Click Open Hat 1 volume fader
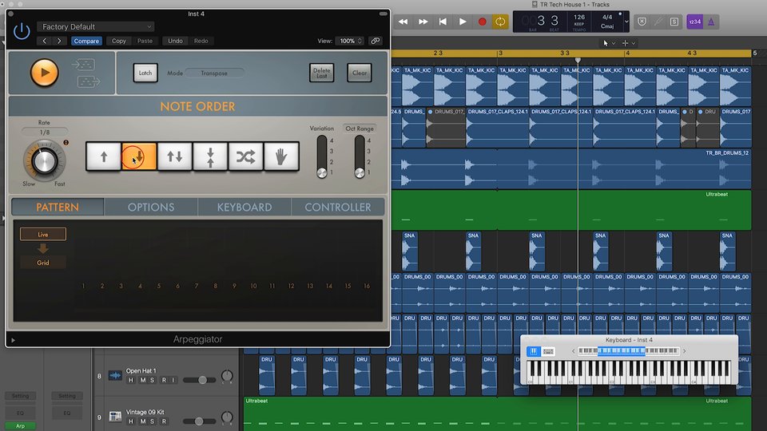This screenshot has width=767, height=431. (x=202, y=380)
